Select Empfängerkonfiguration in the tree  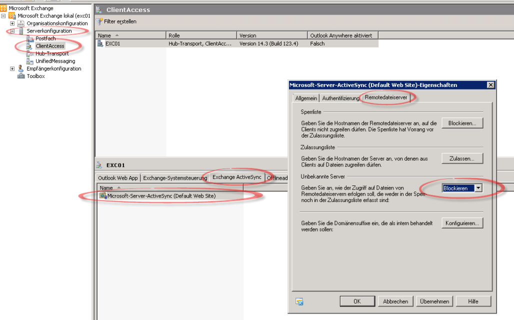(54, 68)
